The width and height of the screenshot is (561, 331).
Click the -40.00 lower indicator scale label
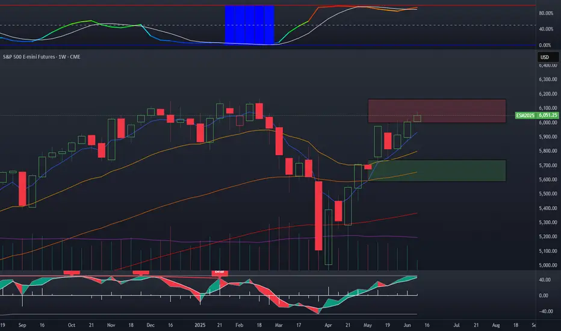tap(545, 311)
